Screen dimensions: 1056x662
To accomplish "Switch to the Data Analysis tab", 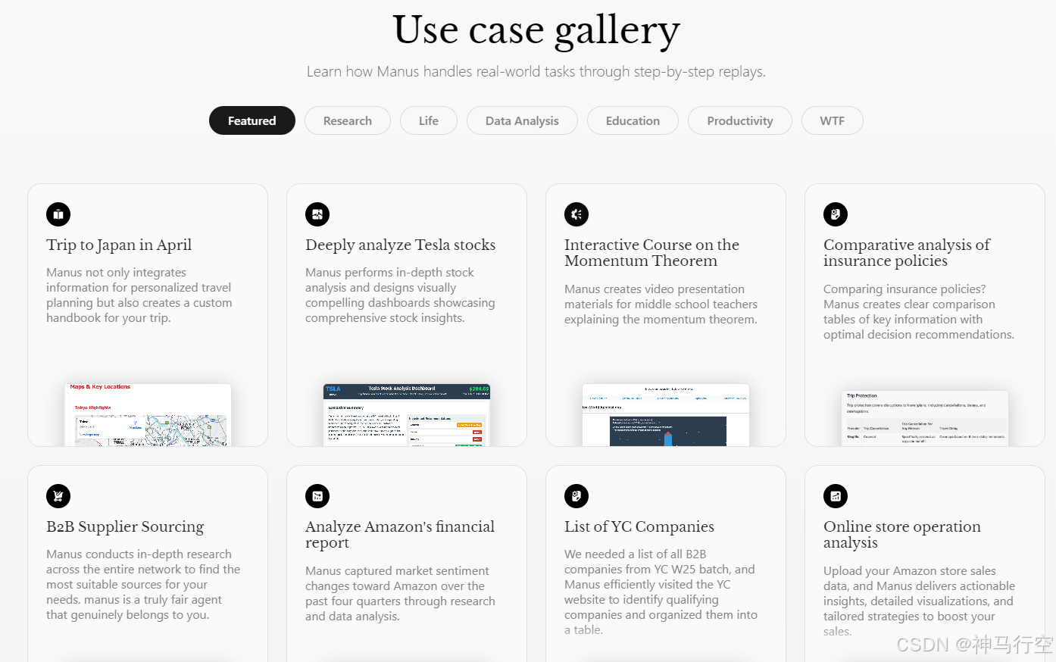I will pos(522,120).
